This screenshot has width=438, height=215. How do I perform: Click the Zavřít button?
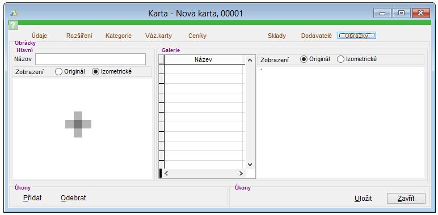point(406,199)
